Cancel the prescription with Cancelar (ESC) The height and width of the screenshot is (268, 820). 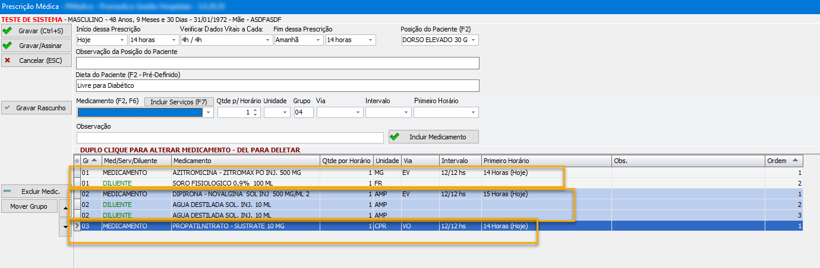[x=36, y=60]
